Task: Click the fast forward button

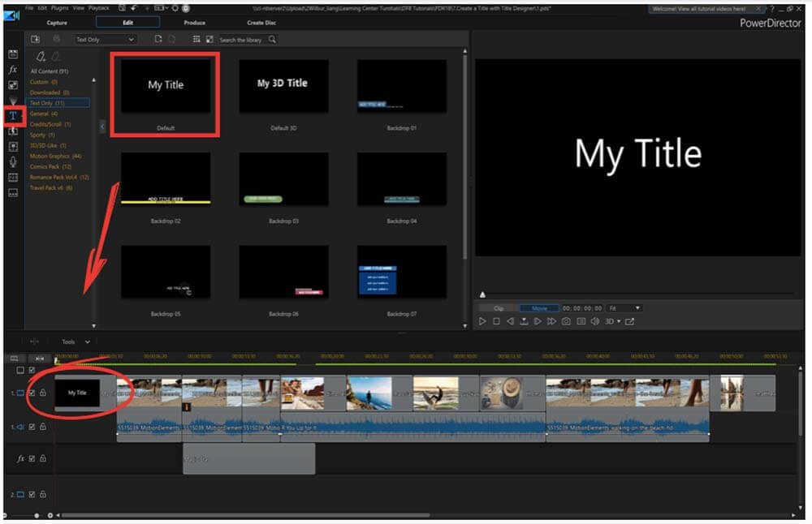Action: pyautogui.click(x=551, y=322)
